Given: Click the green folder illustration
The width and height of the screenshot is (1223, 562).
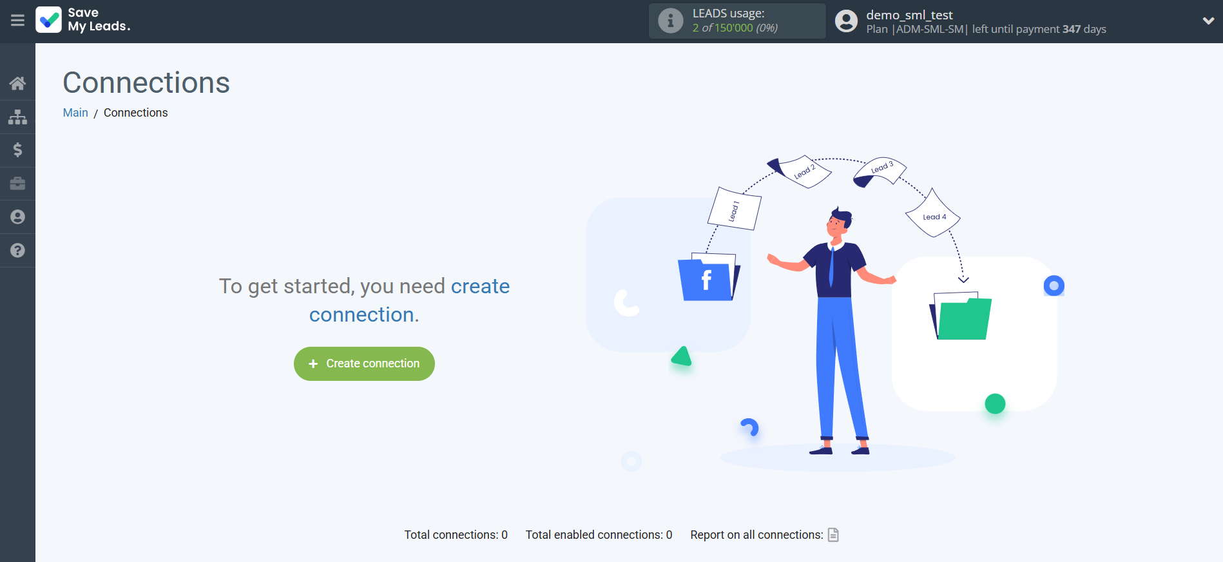Looking at the screenshot, I should [961, 317].
